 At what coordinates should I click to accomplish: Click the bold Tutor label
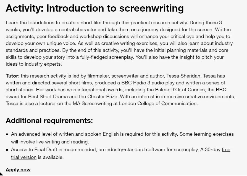[12, 76]
